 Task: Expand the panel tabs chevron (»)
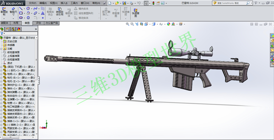[x=36, y=29]
